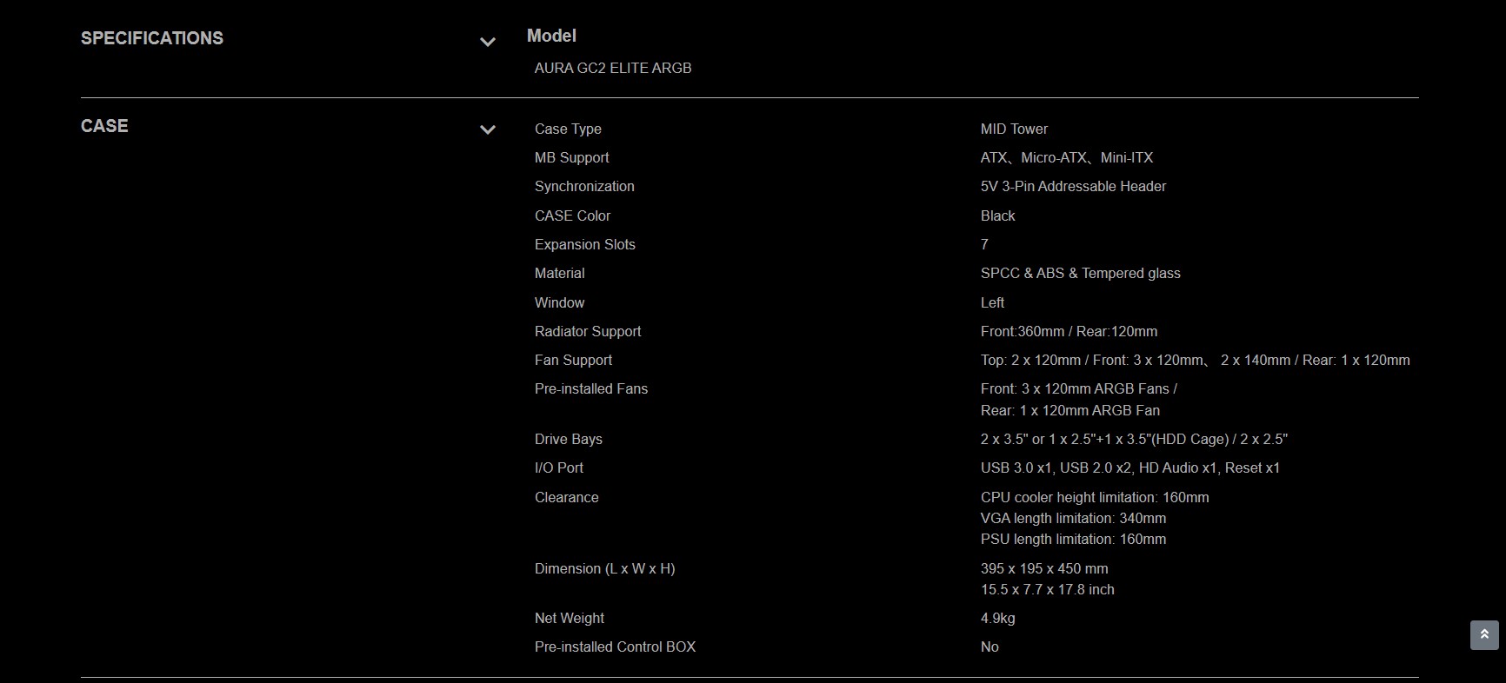The image size is (1506, 683).
Task: Click the Case Type label
Action: (568, 129)
